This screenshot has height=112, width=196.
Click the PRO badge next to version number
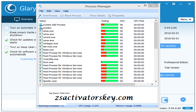pos(188,108)
